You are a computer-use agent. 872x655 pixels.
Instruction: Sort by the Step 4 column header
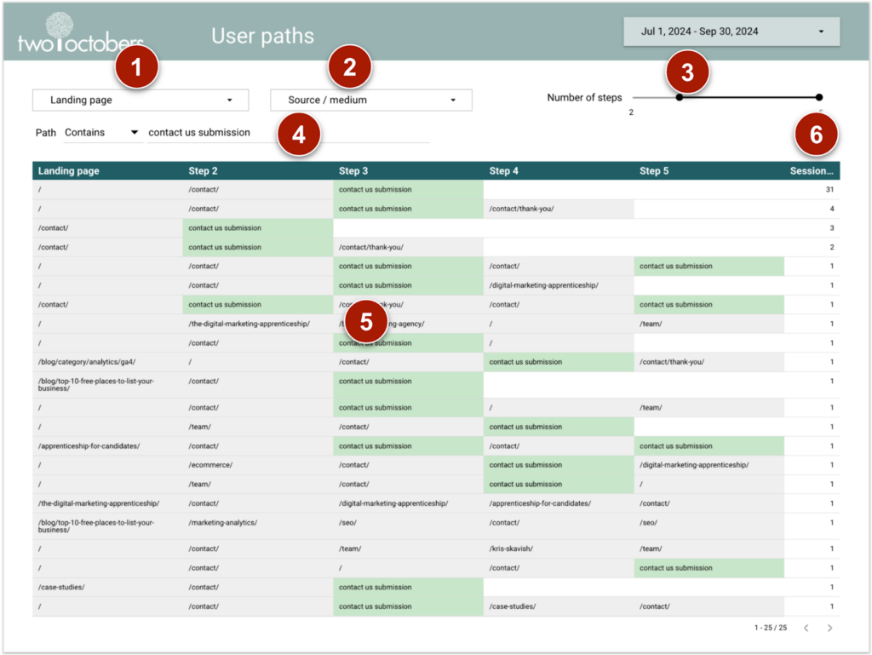[504, 170]
